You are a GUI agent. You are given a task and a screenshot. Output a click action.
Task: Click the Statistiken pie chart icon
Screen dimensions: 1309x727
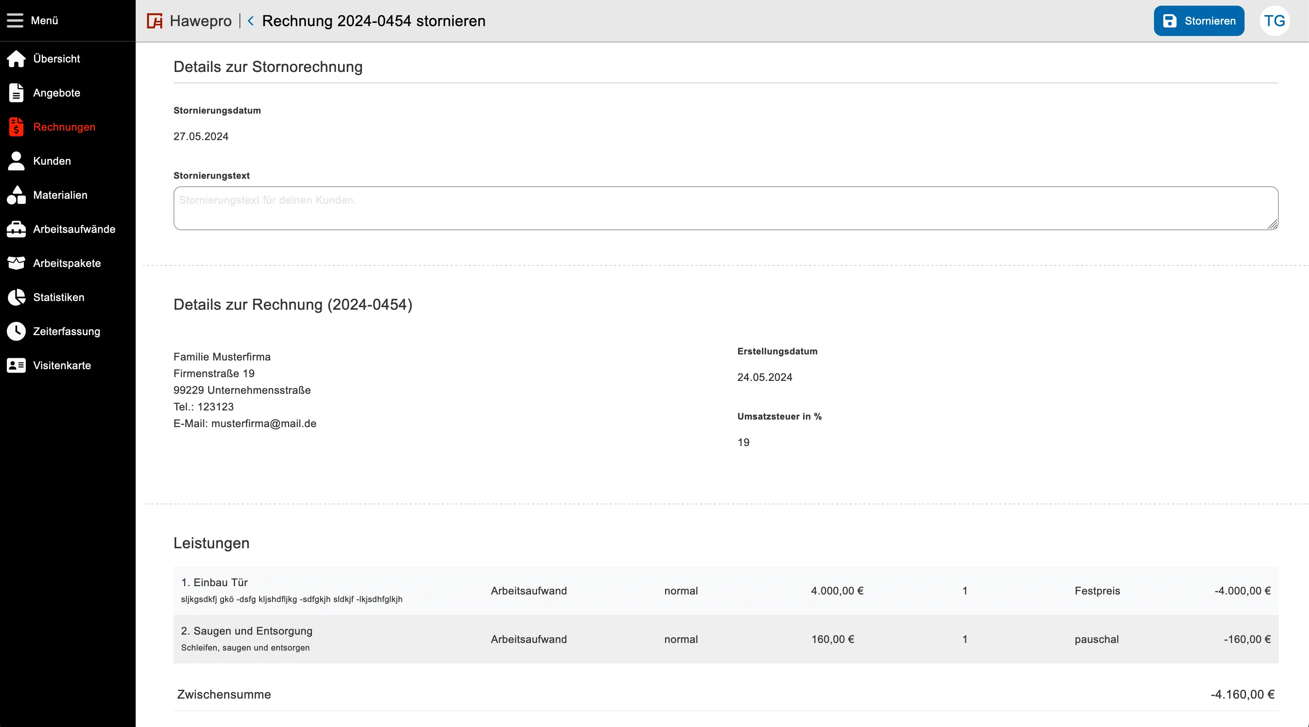pos(16,297)
